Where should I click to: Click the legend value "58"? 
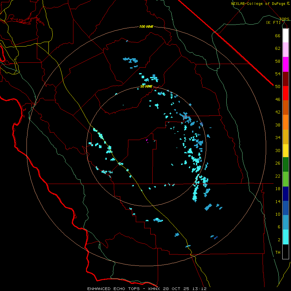click(x=278, y=61)
